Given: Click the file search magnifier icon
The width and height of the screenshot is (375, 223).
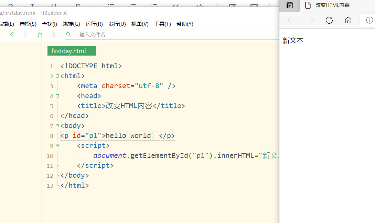Looking at the screenshot, I should click(x=69, y=34).
